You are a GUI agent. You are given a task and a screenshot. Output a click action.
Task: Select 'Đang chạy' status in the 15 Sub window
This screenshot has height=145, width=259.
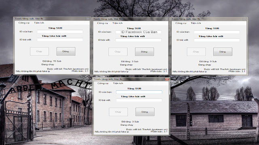48,64
